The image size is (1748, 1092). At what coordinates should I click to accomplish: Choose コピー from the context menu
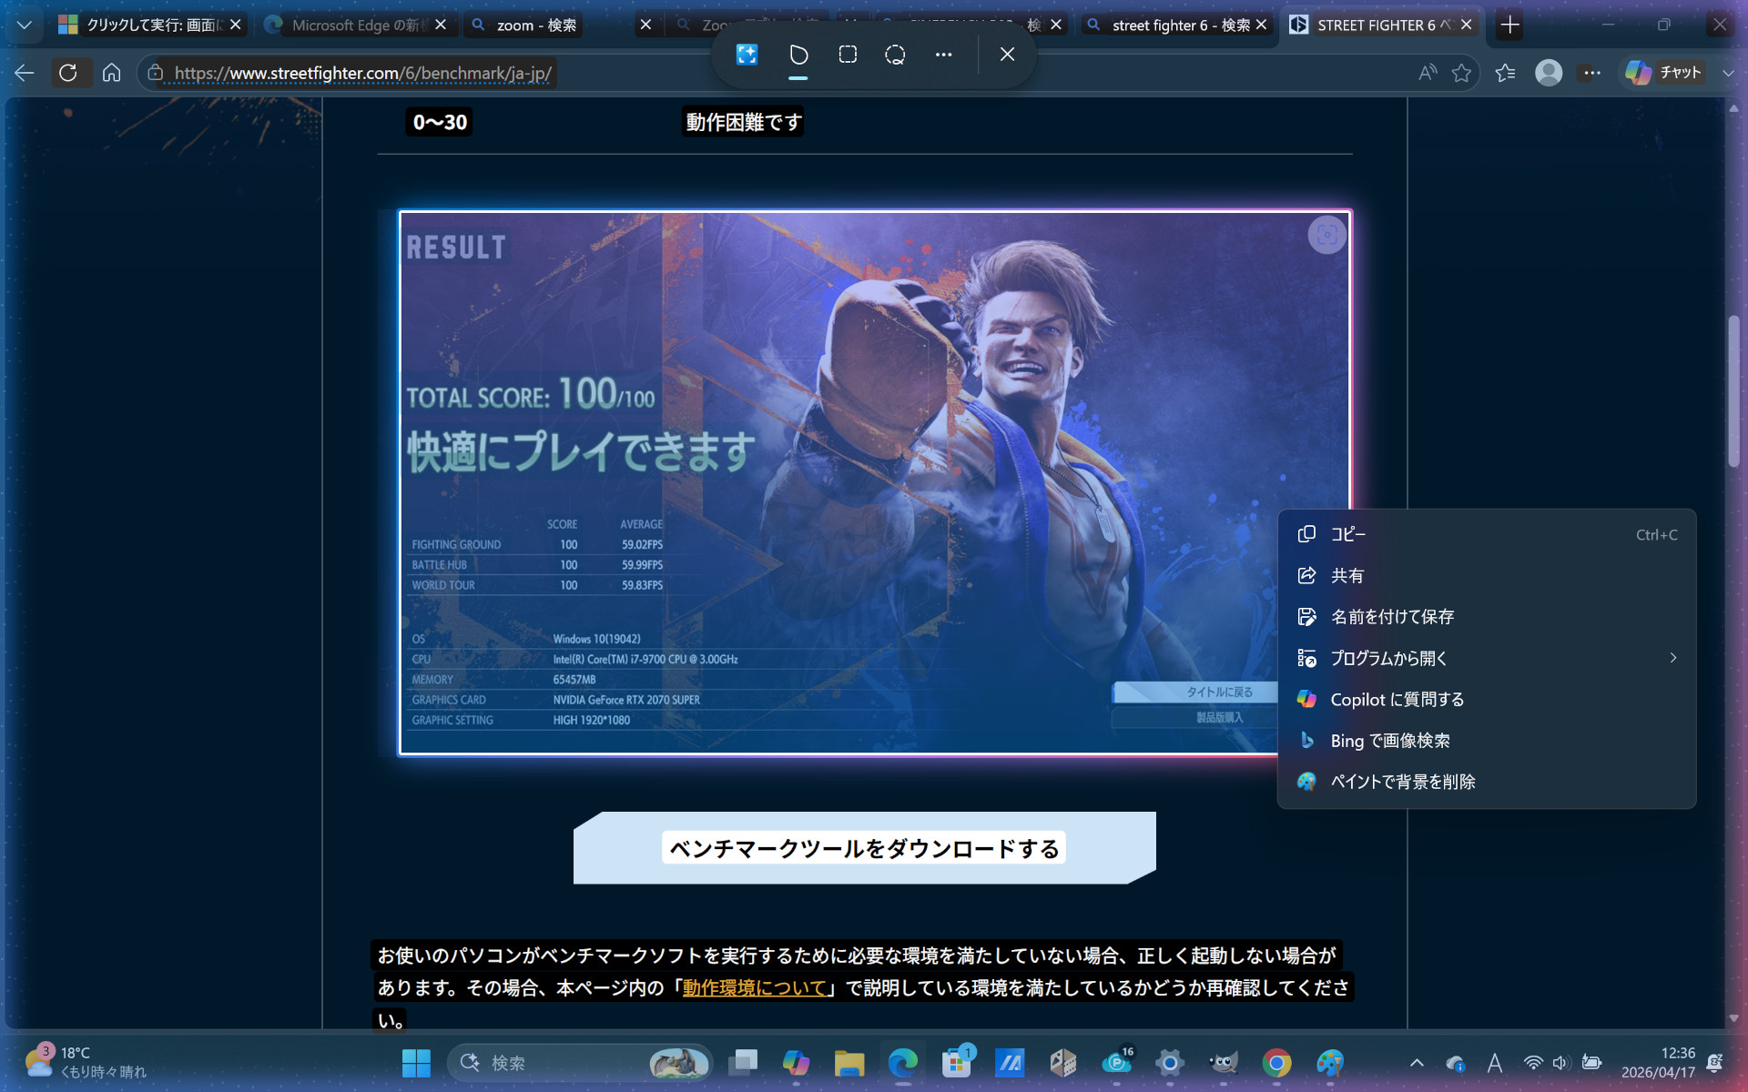(x=1487, y=534)
